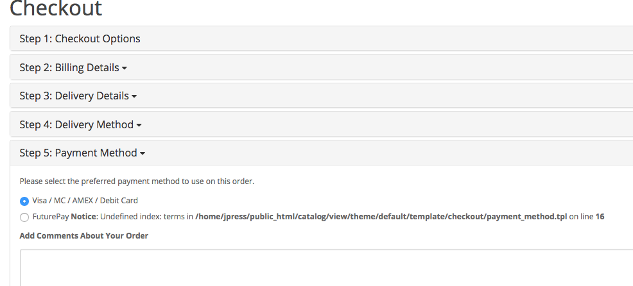Open the Step 3: Delivery Details section
The image size is (633, 286).
pos(74,96)
